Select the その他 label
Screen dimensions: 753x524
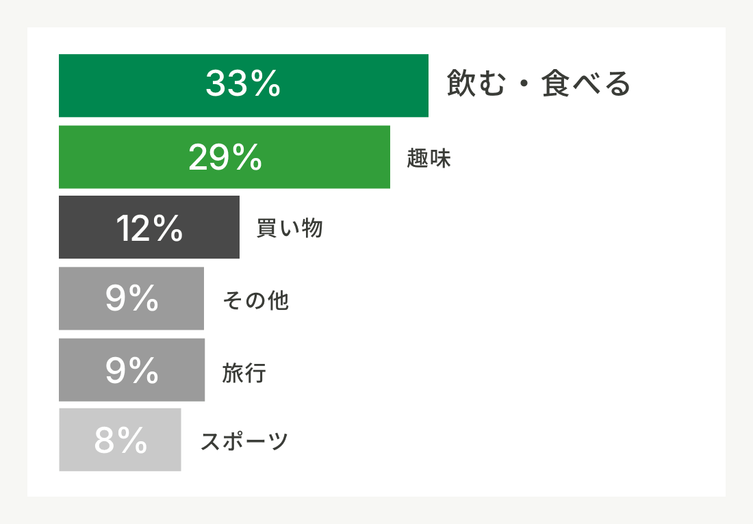[255, 300]
